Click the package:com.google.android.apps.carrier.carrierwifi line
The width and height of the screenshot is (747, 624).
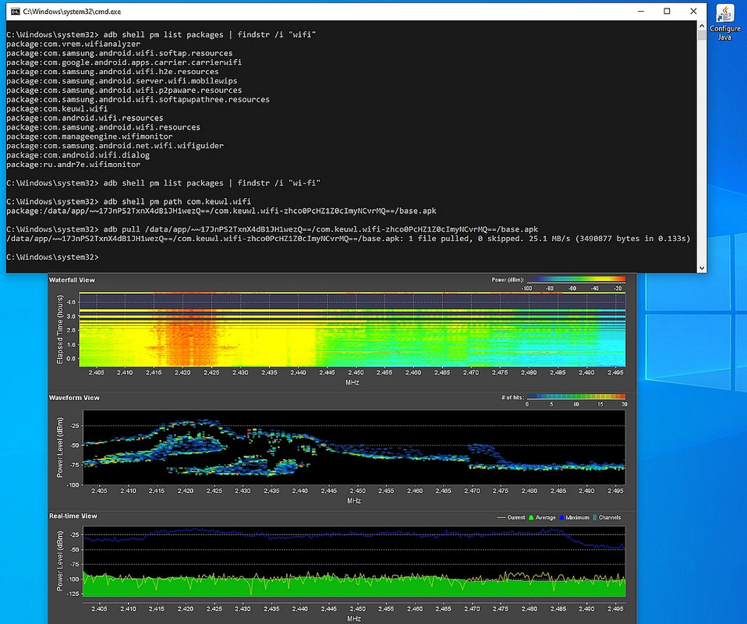pos(124,62)
